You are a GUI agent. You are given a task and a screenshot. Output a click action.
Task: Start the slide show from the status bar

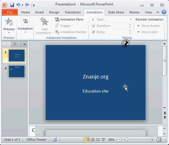coord(103,140)
